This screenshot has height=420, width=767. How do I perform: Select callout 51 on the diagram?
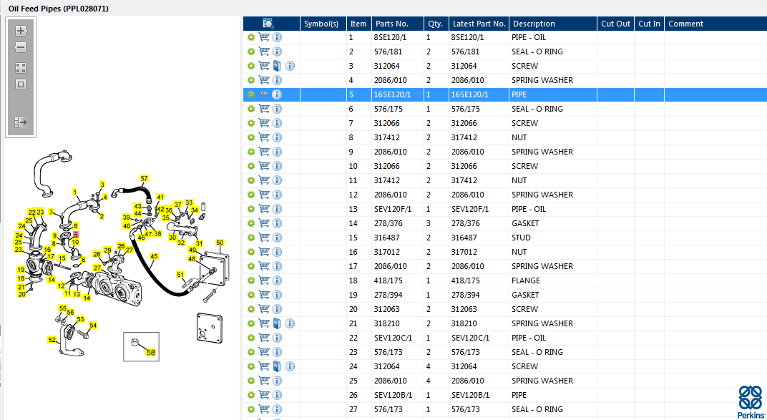[180, 274]
